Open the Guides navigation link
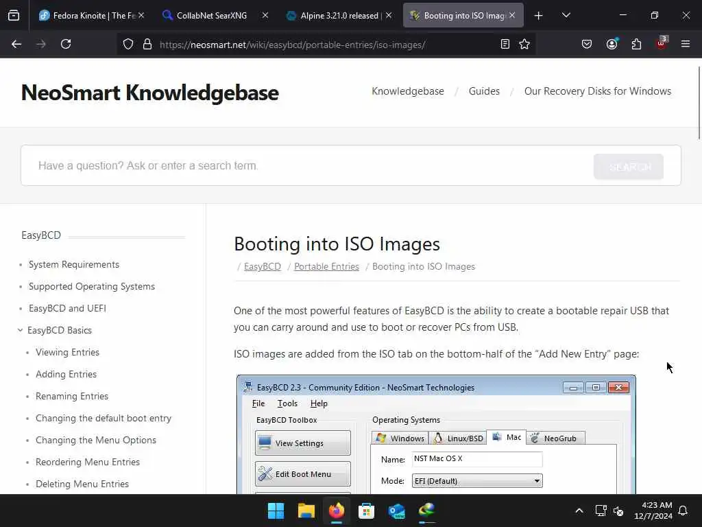The image size is (702, 527). [484, 91]
